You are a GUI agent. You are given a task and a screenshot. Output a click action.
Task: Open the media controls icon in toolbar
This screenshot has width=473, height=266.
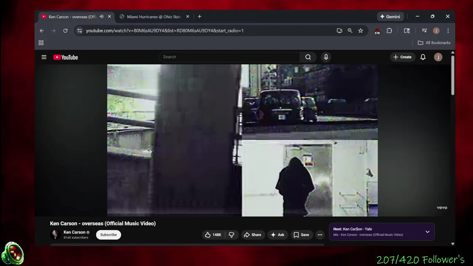click(424, 31)
